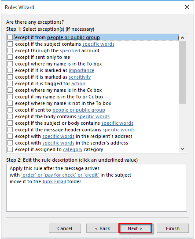Enable 'except if sent only to me' checkbox
Image resolution: width=195 pixels, height=239 pixels.
(10, 57)
